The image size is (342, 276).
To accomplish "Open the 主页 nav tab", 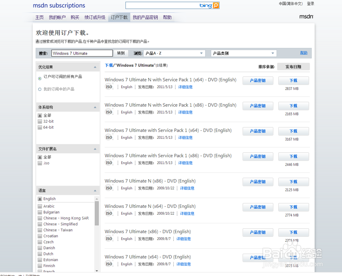I will click(39, 17).
